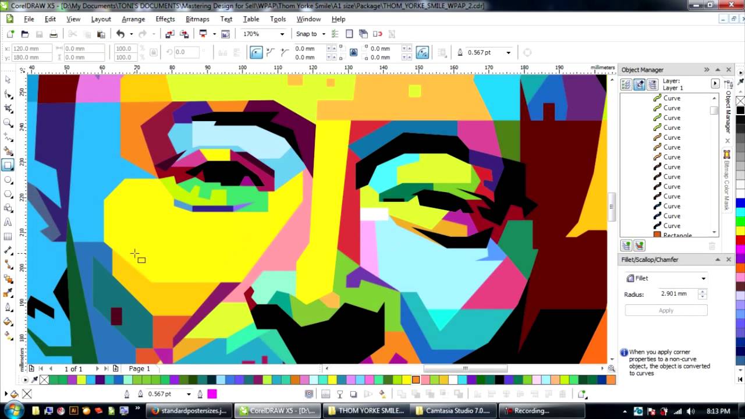Image resolution: width=745 pixels, height=419 pixels.
Task: Select the Blend interactive tool
Action: pos(8,279)
